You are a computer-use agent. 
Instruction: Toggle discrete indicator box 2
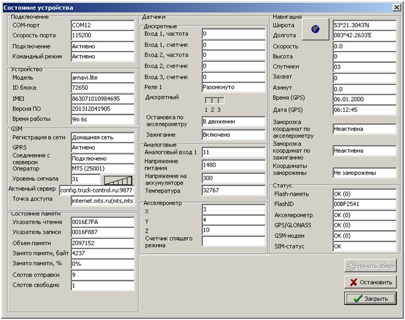[214, 100]
